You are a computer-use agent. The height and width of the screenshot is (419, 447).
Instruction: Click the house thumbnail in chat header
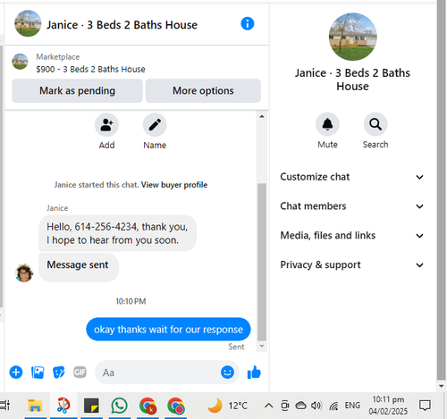click(28, 23)
